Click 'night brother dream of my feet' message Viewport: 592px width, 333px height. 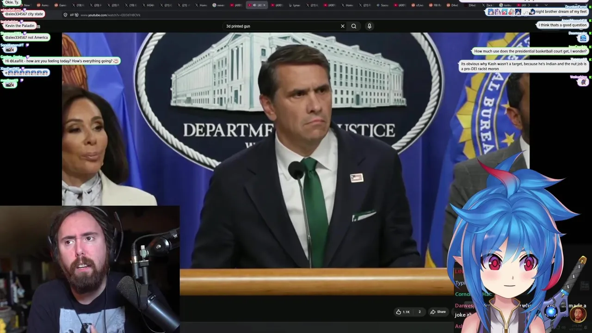click(x=537, y=12)
